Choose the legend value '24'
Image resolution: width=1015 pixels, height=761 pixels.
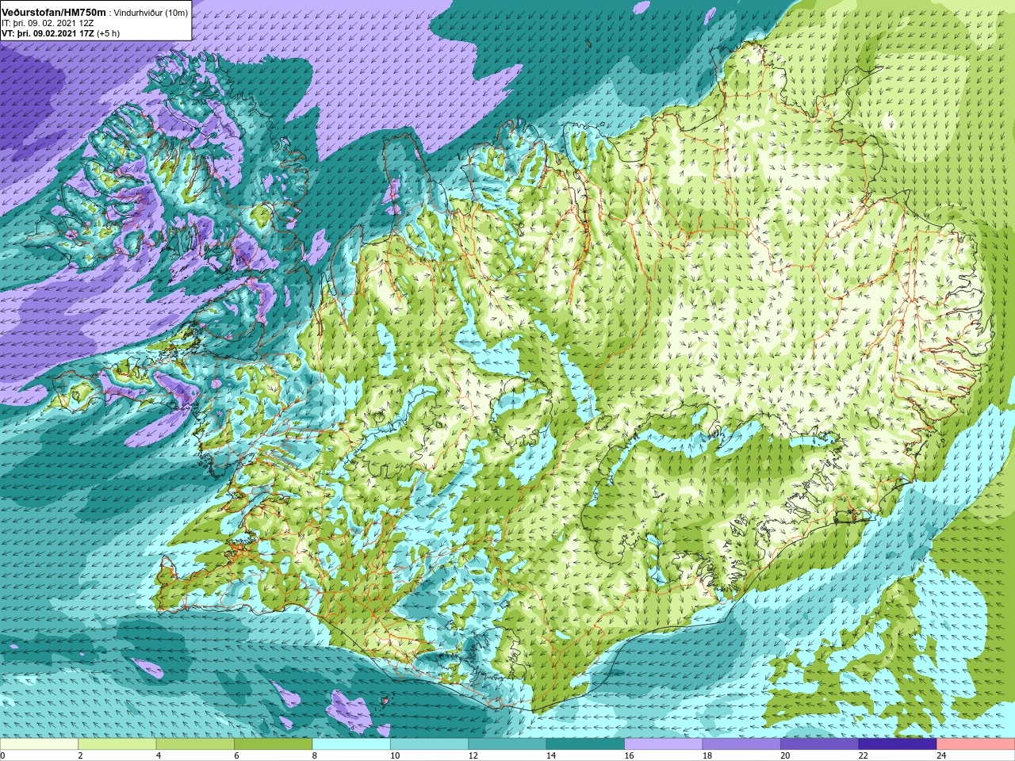click(x=942, y=755)
